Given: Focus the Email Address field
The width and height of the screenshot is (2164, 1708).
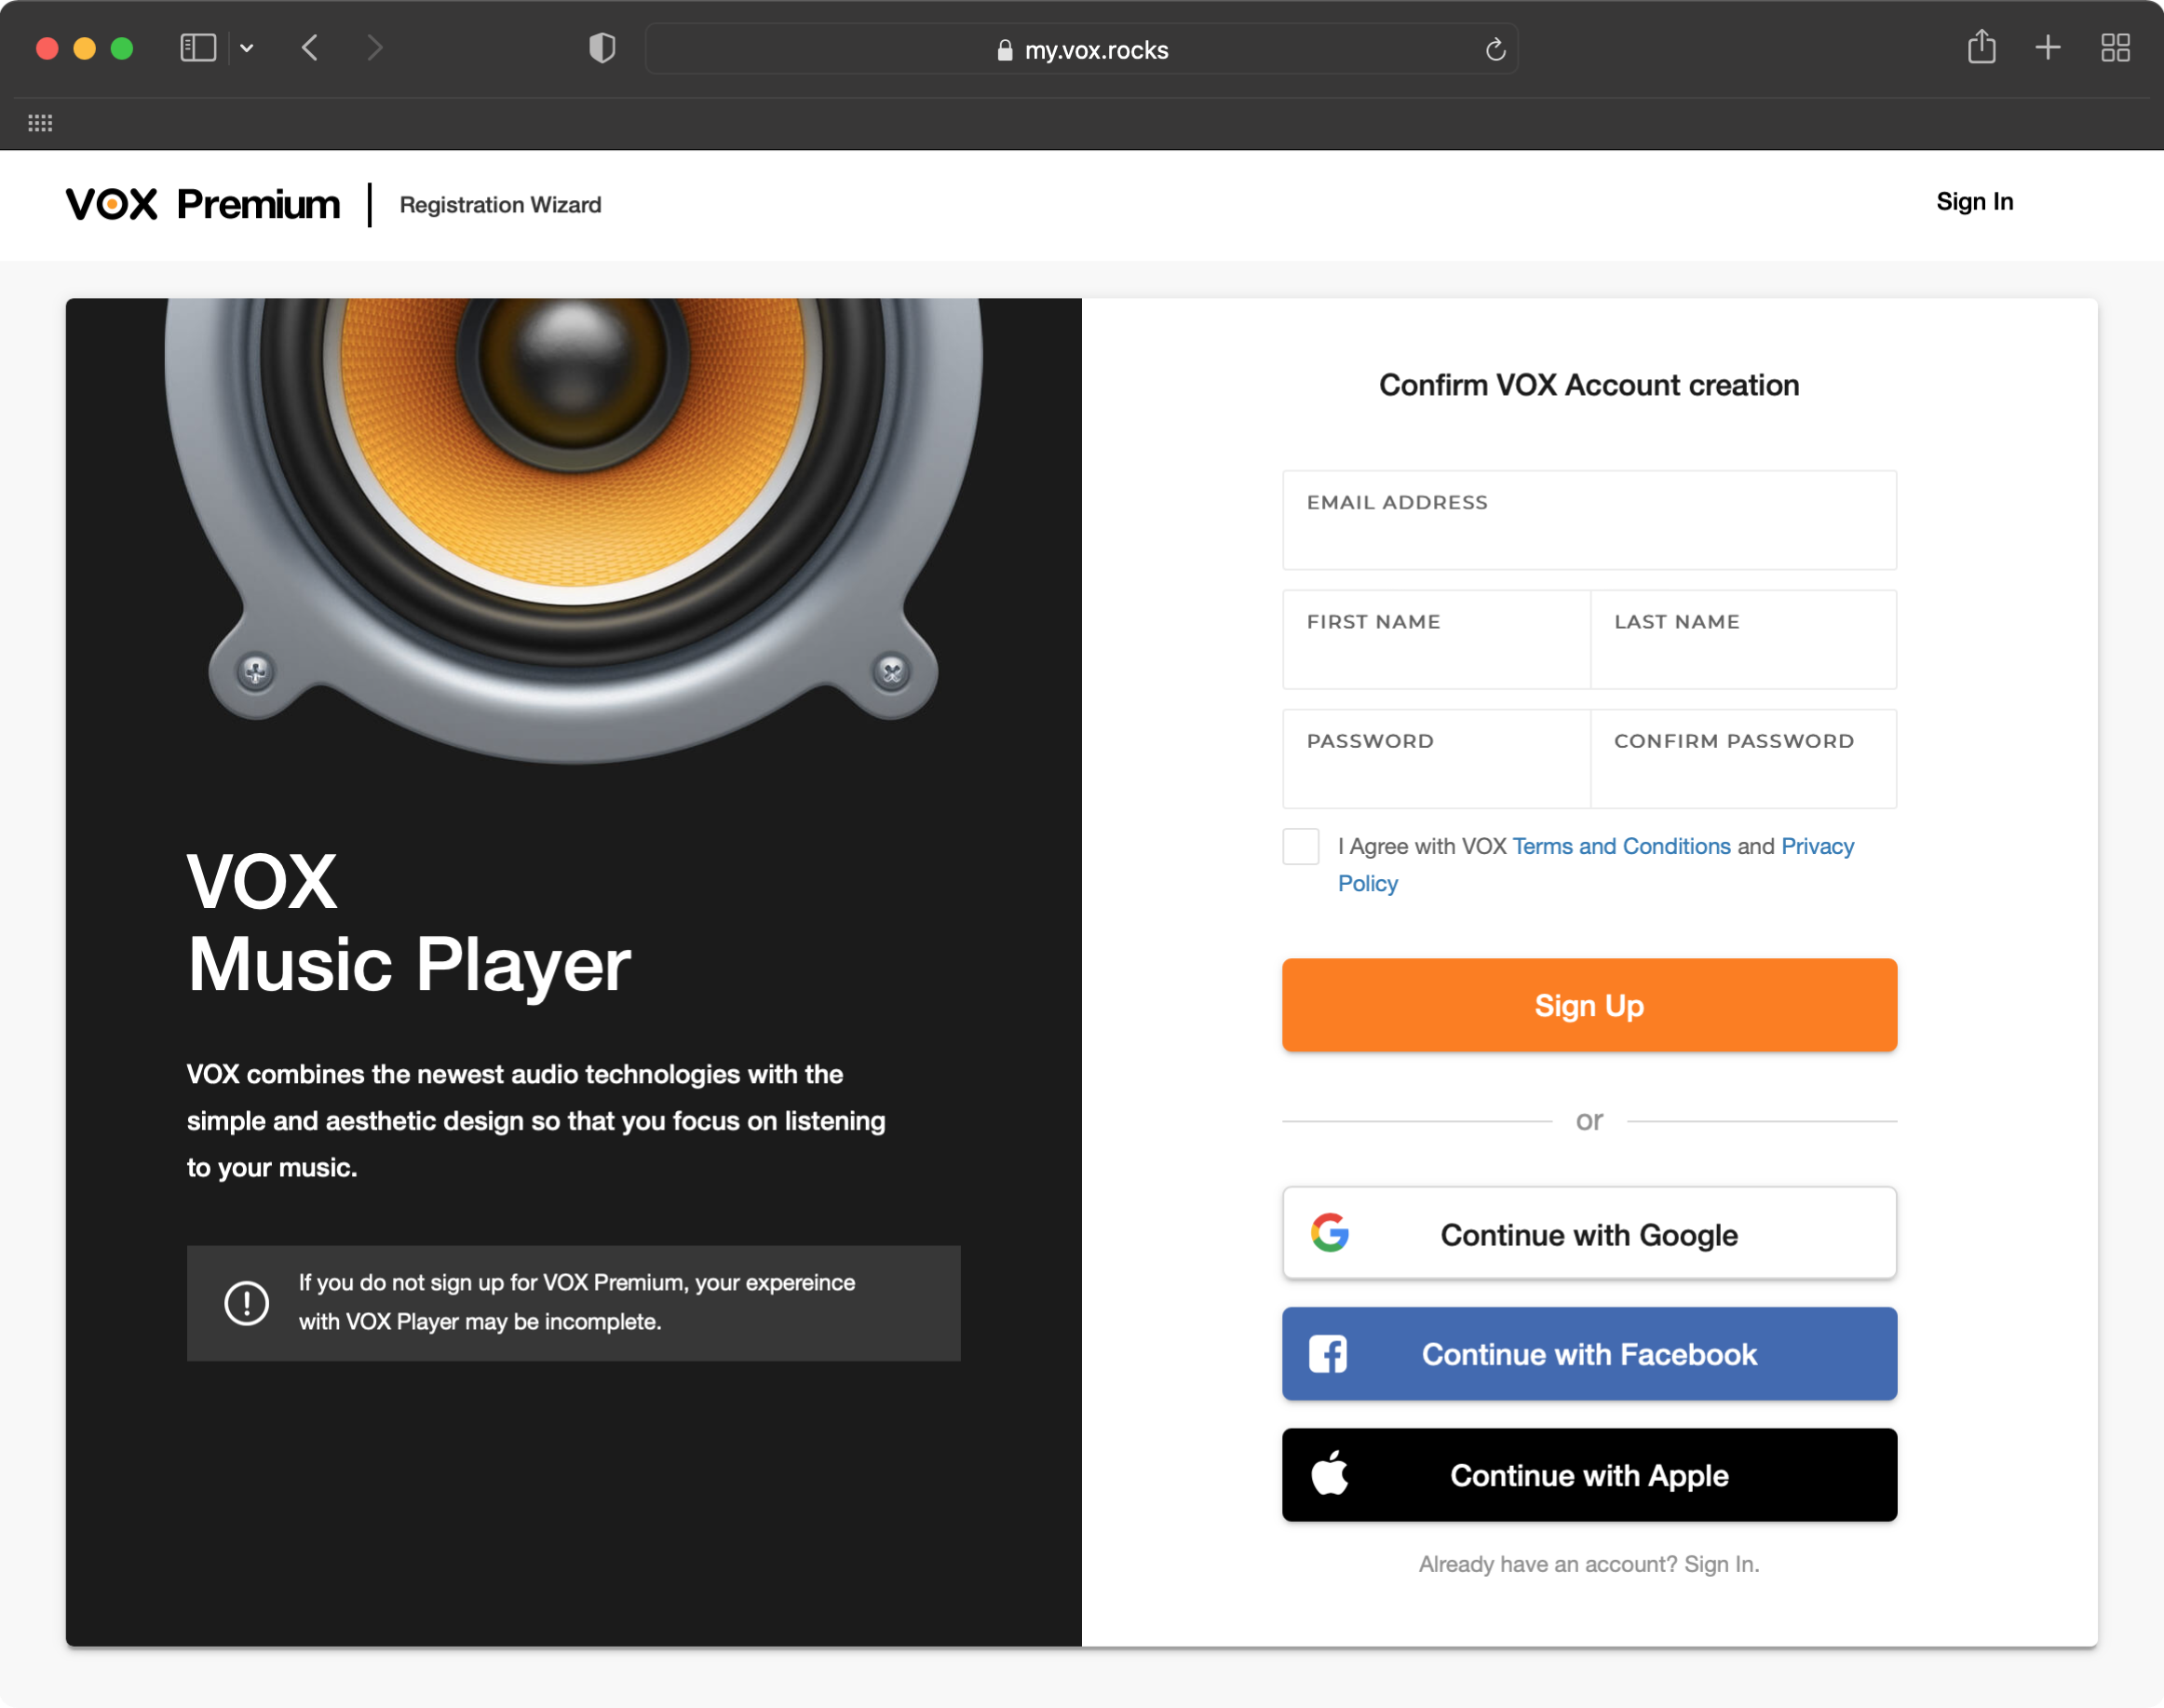Looking at the screenshot, I should 1589,520.
